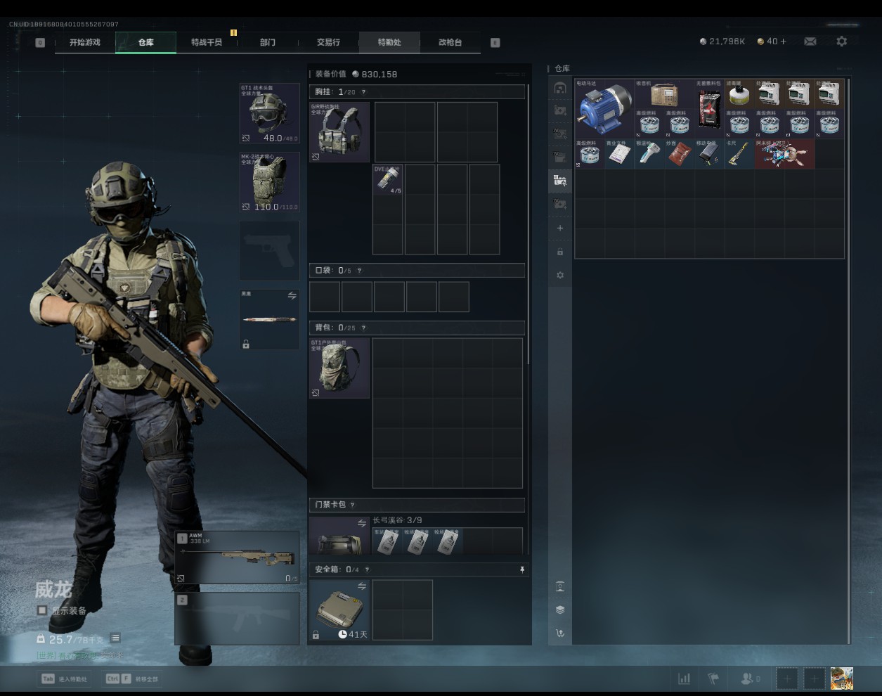Viewport: 882px width, 696px height.
Task: Click the world chat message line
Action: (x=79, y=655)
